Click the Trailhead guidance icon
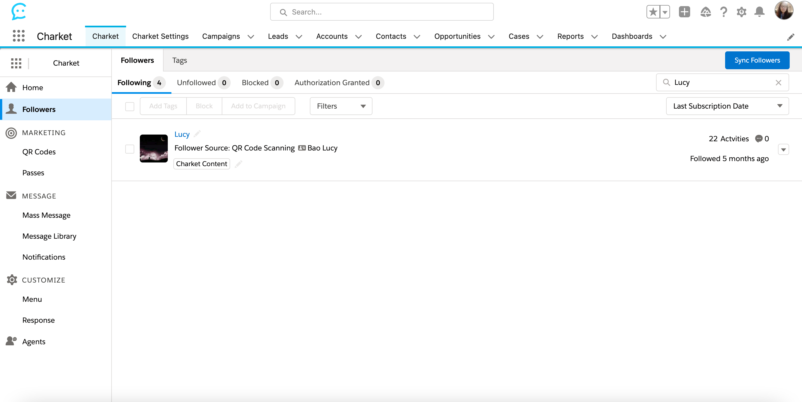 [x=706, y=12]
